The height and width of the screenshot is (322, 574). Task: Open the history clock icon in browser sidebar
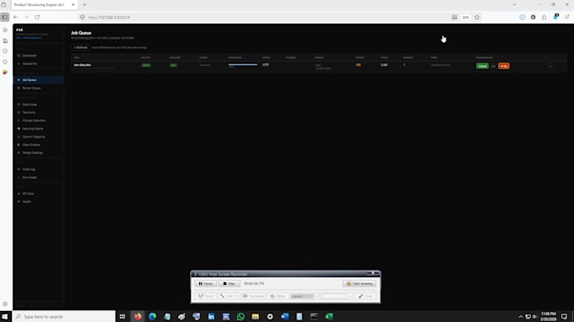(x=5, y=52)
